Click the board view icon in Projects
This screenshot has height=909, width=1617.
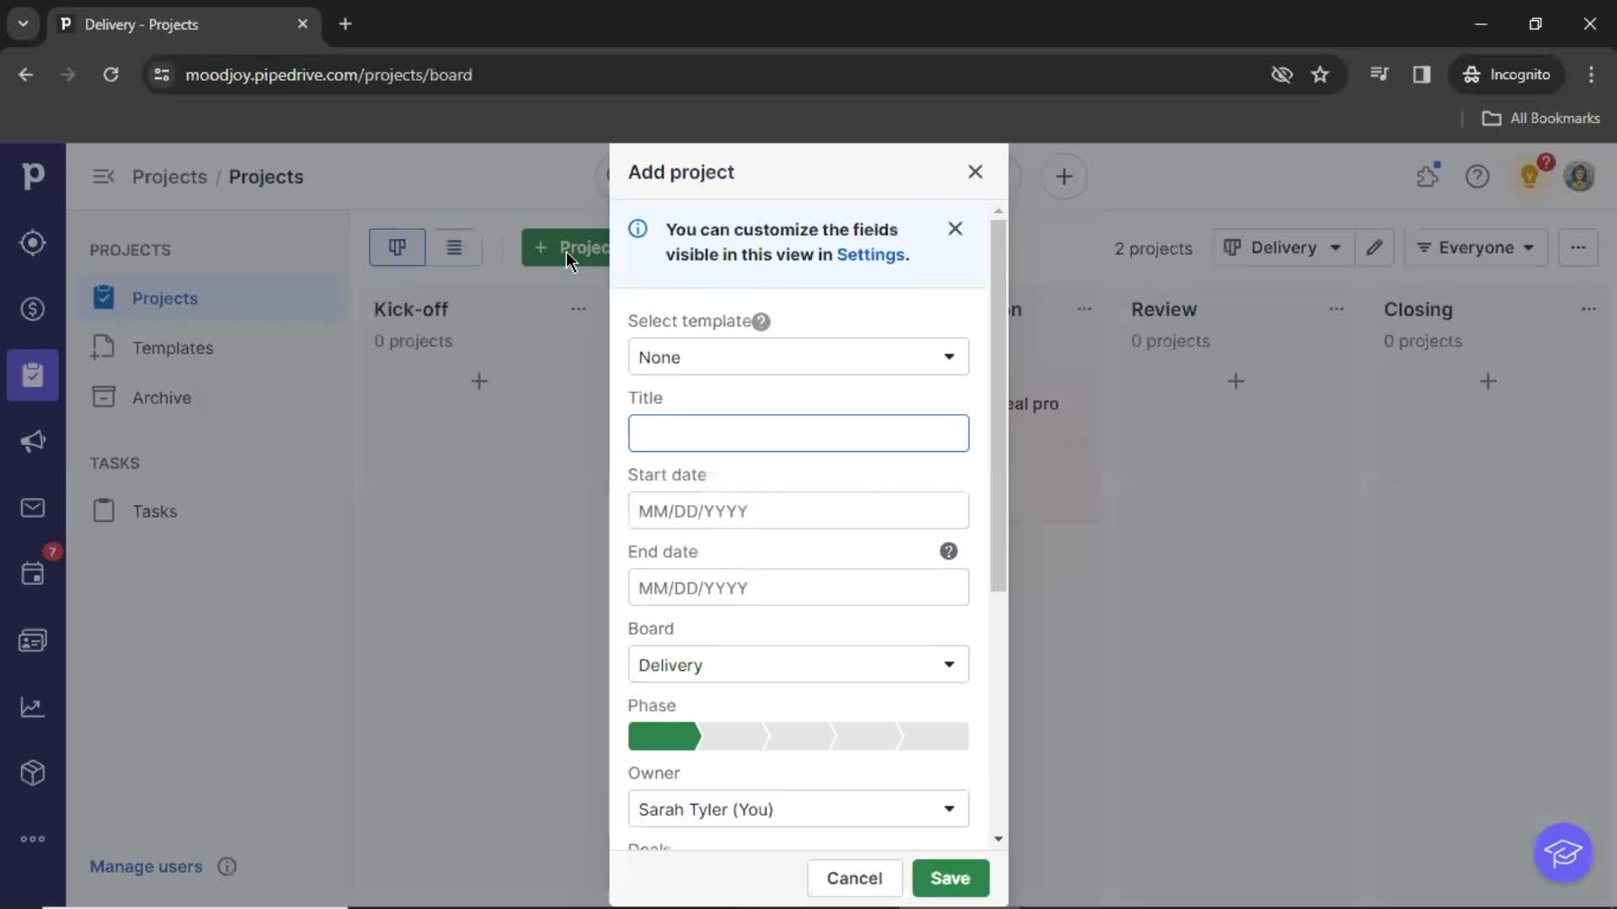397,247
